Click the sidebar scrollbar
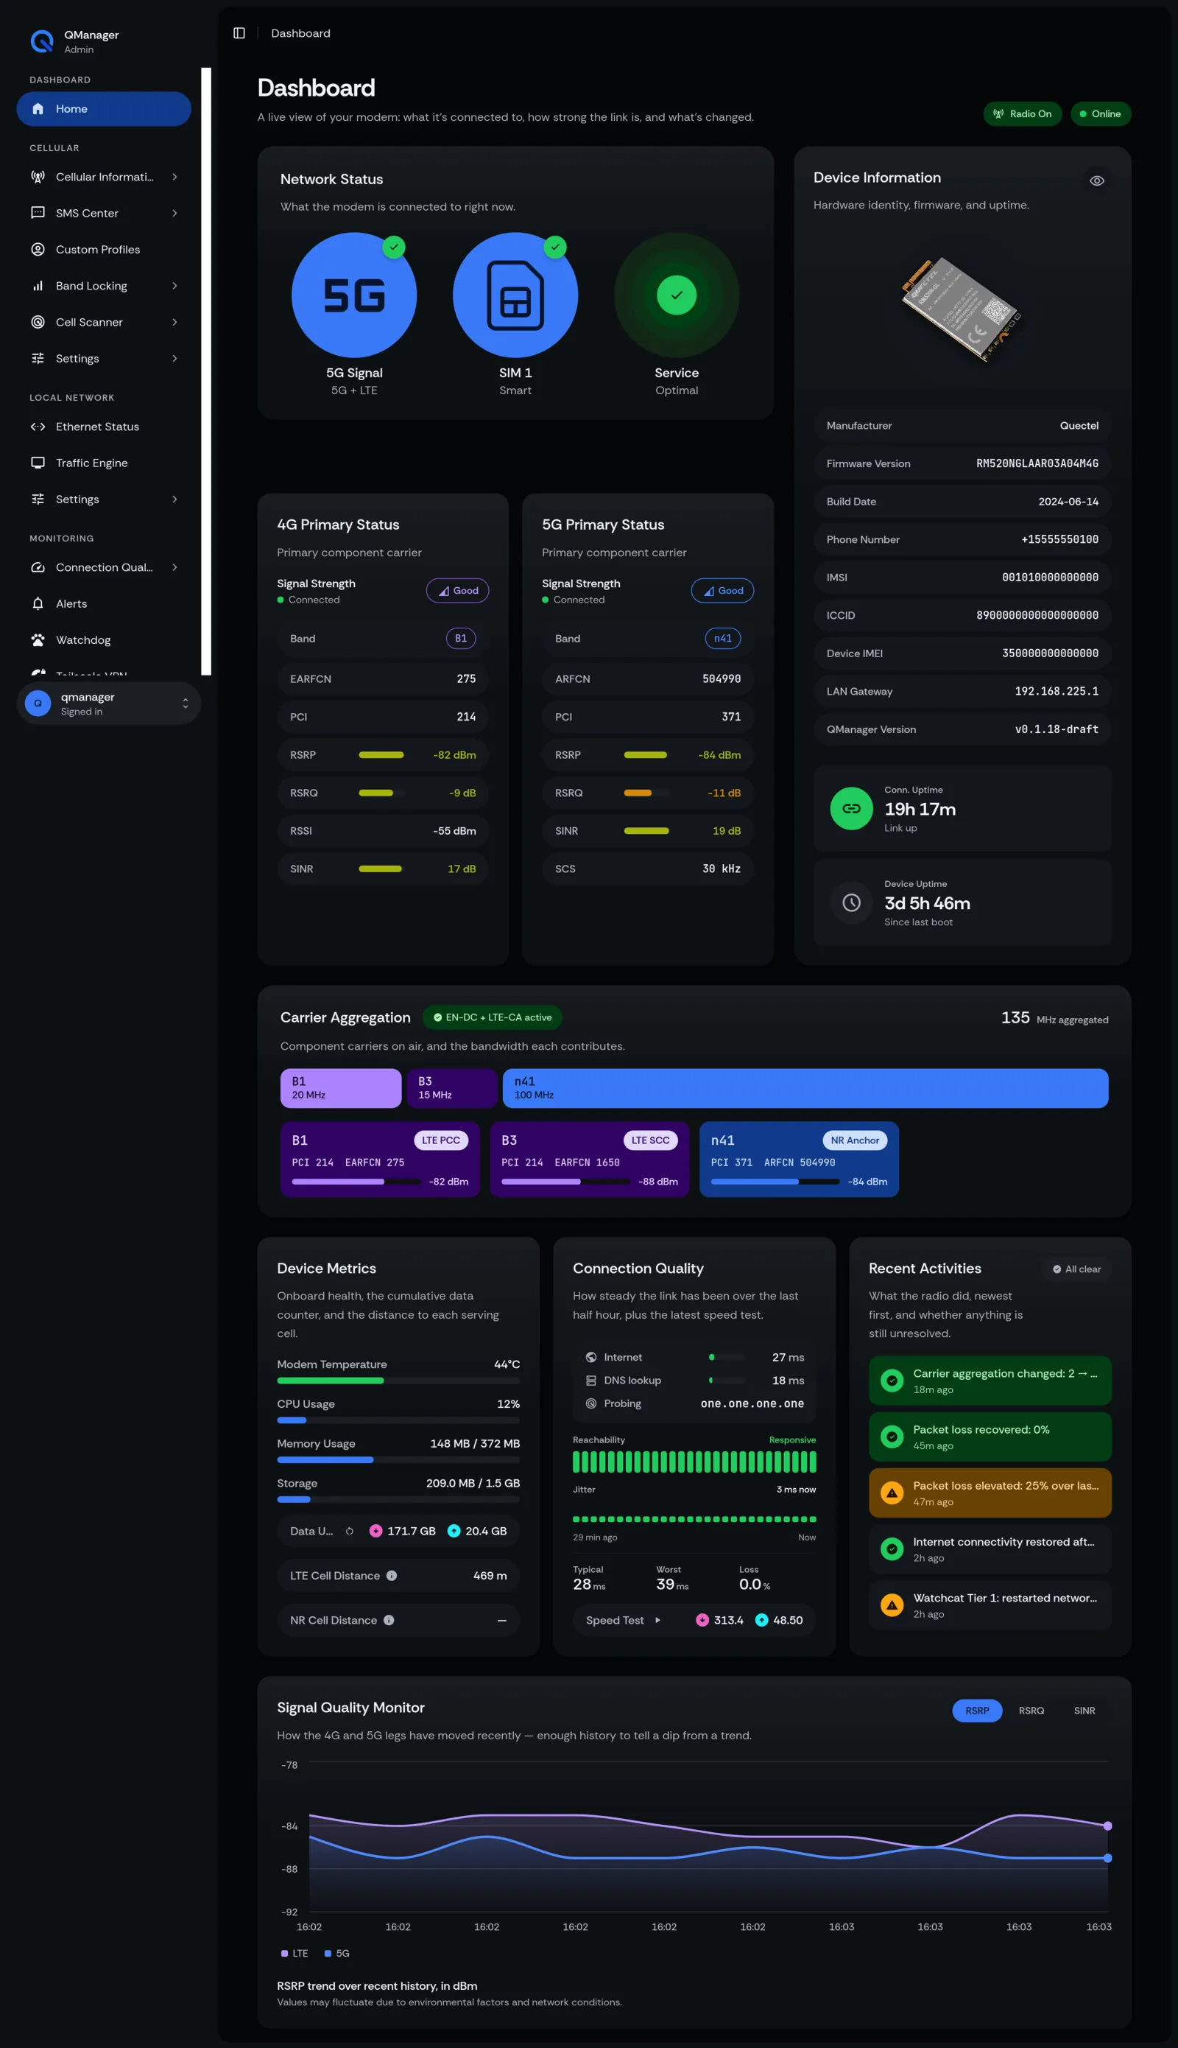Screen dimensions: 1178x2048 [x=206, y=371]
